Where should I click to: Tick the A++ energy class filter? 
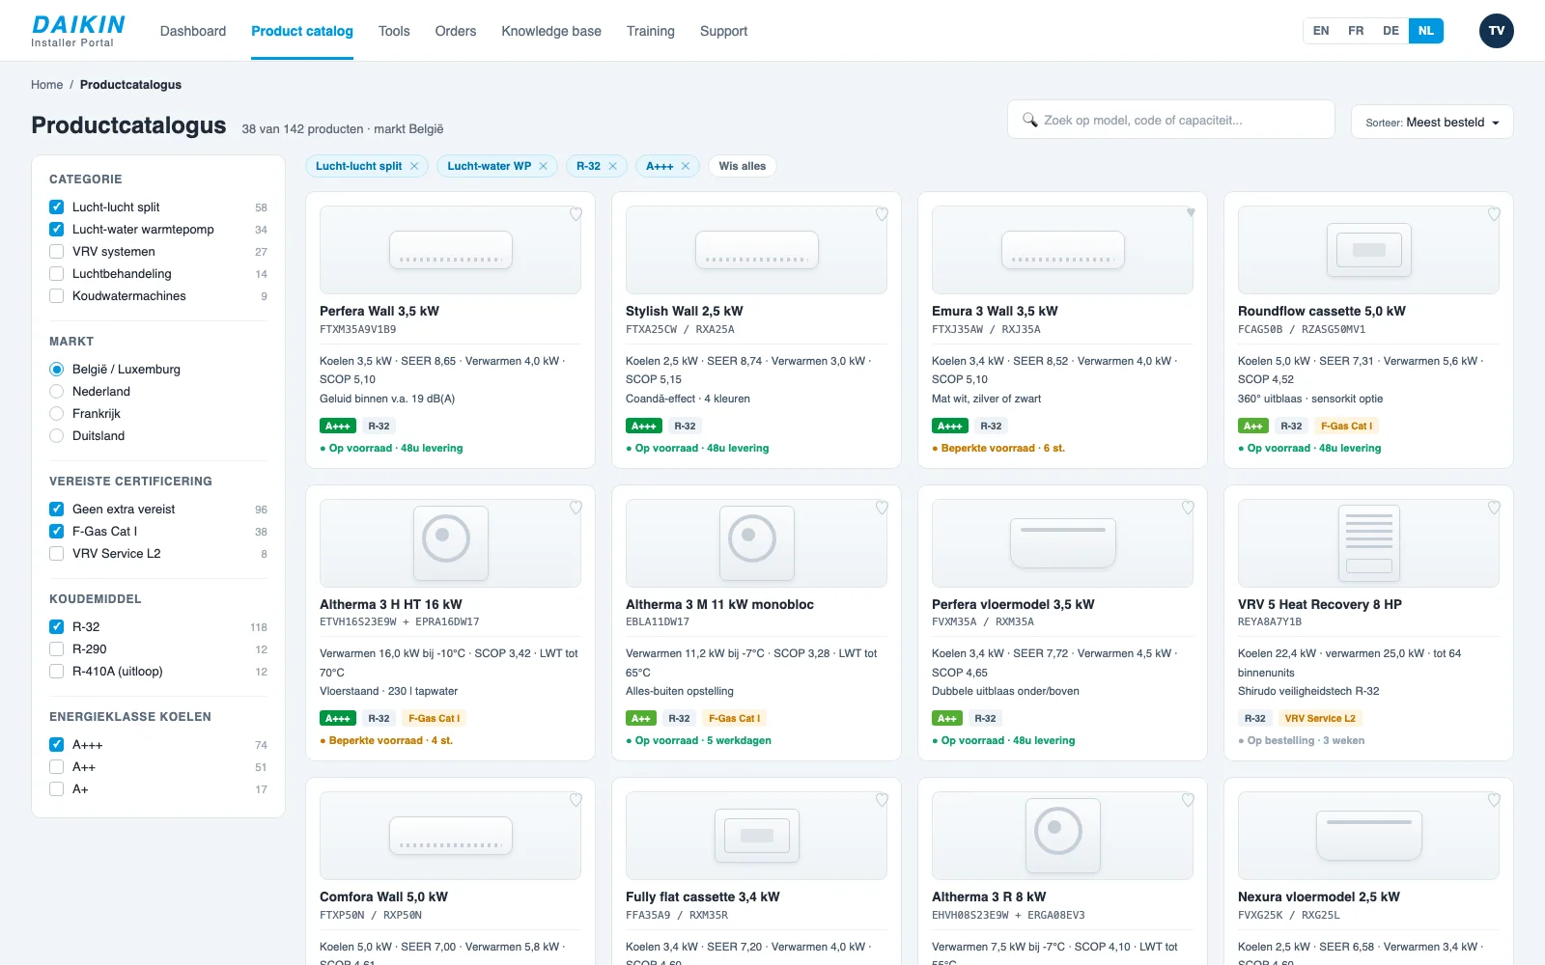56,766
